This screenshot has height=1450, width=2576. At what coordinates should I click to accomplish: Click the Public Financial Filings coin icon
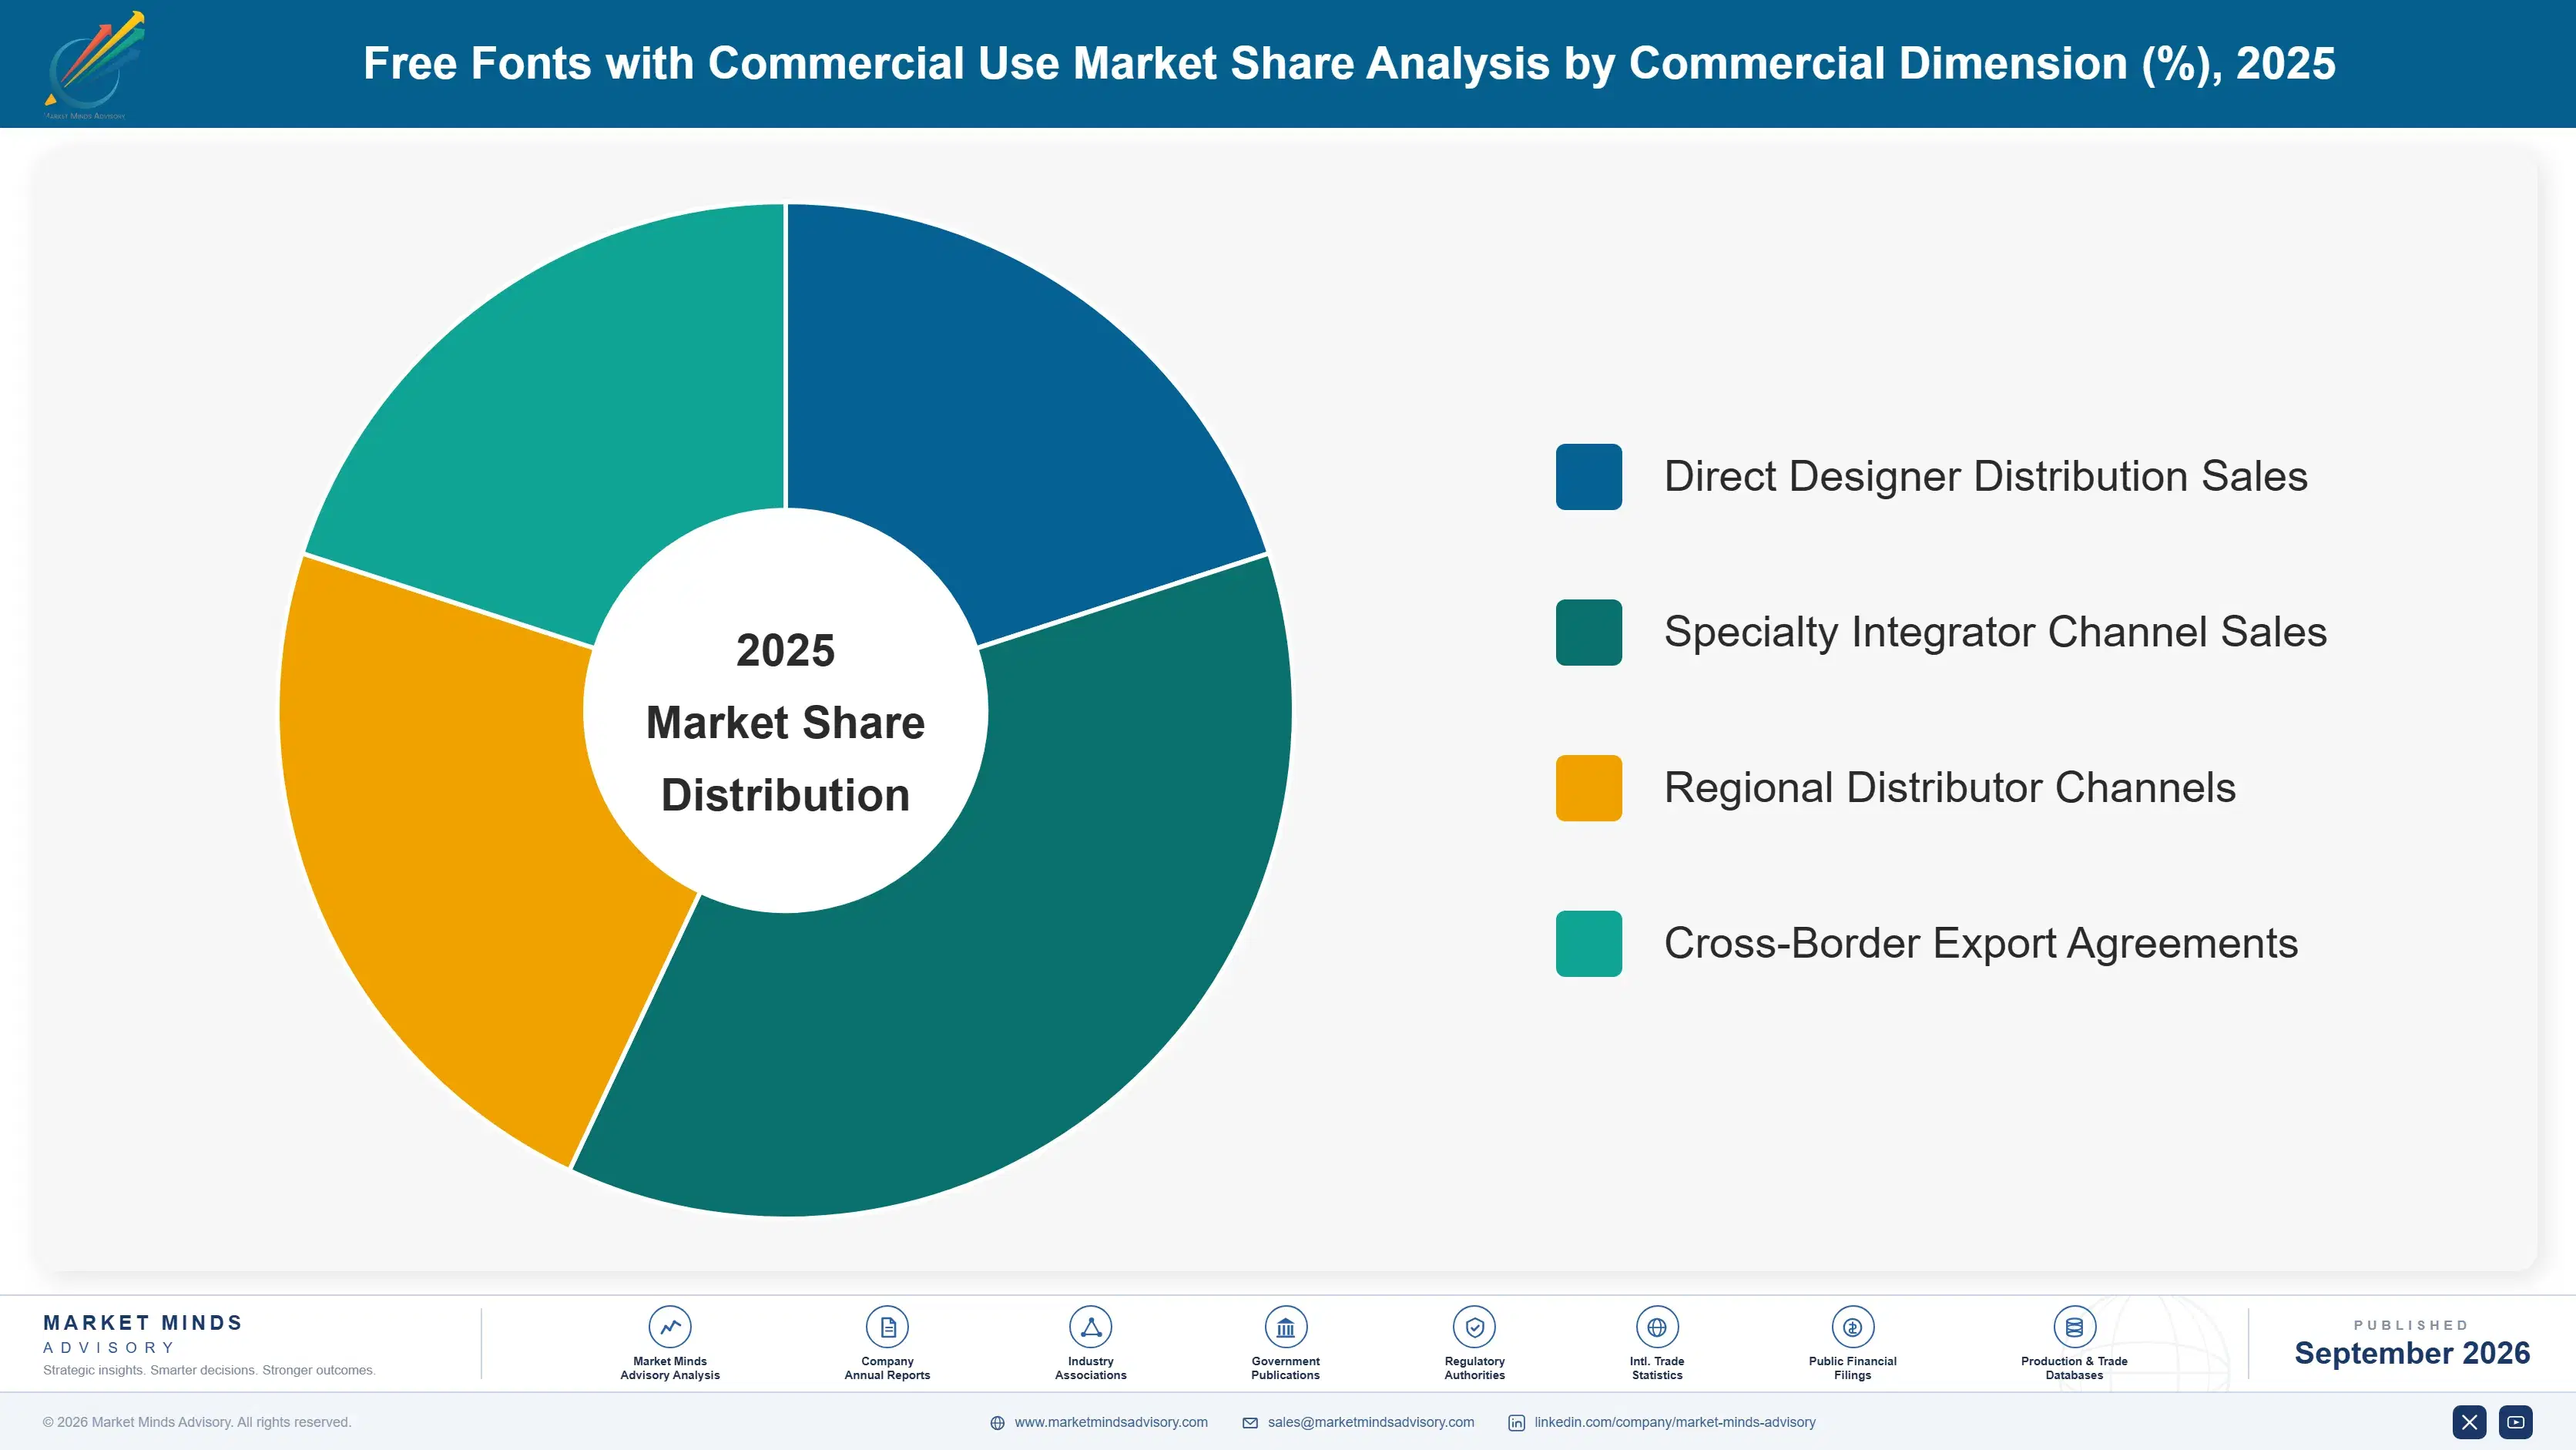click(x=1852, y=1327)
